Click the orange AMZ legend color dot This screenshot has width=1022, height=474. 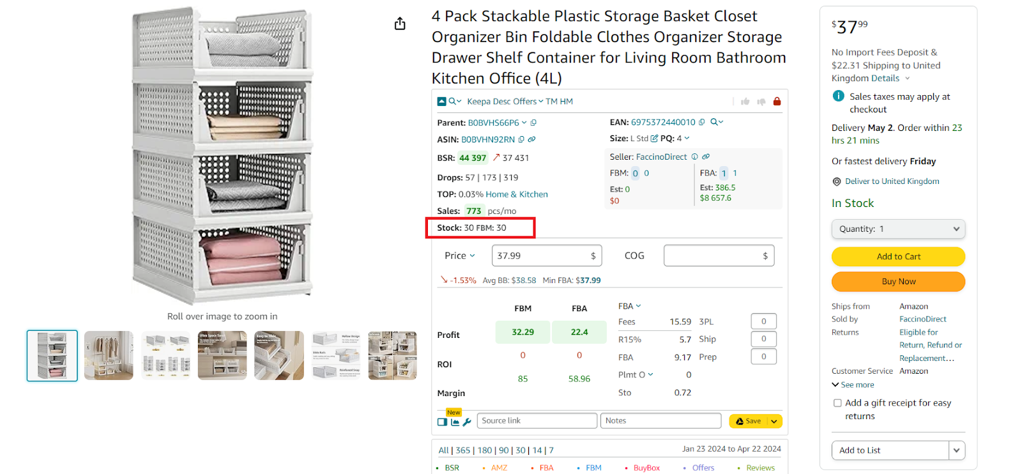484,468
